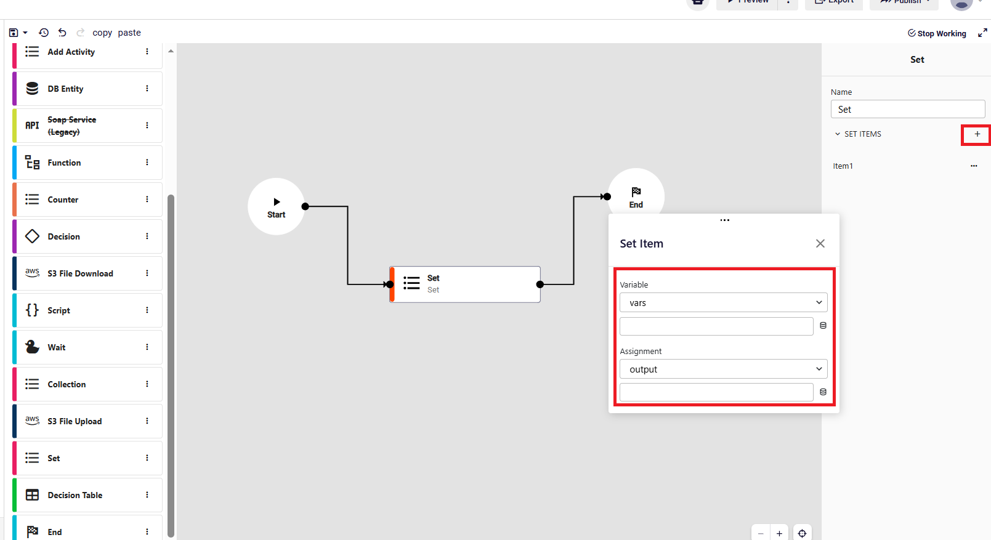Open the Decision Table three-dot menu
Screen dimensions: 991x540
click(x=147, y=495)
